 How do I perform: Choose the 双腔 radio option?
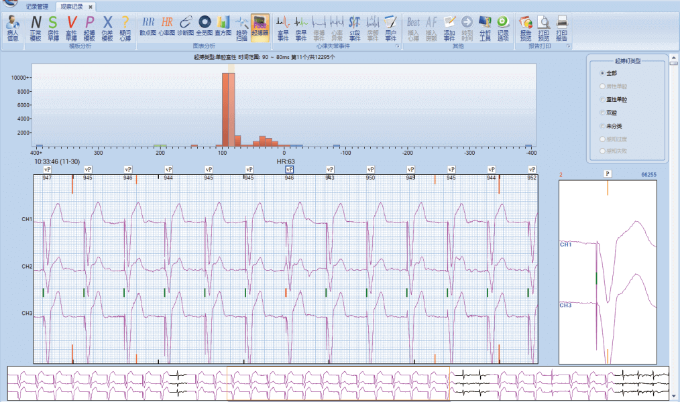click(602, 112)
